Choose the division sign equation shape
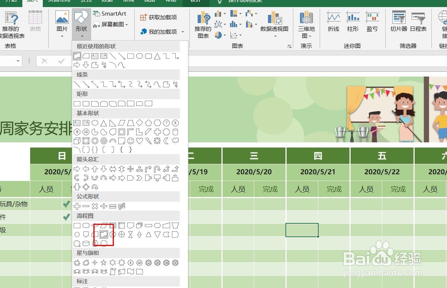Screen dimensions: 447x288 click(104, 206)
